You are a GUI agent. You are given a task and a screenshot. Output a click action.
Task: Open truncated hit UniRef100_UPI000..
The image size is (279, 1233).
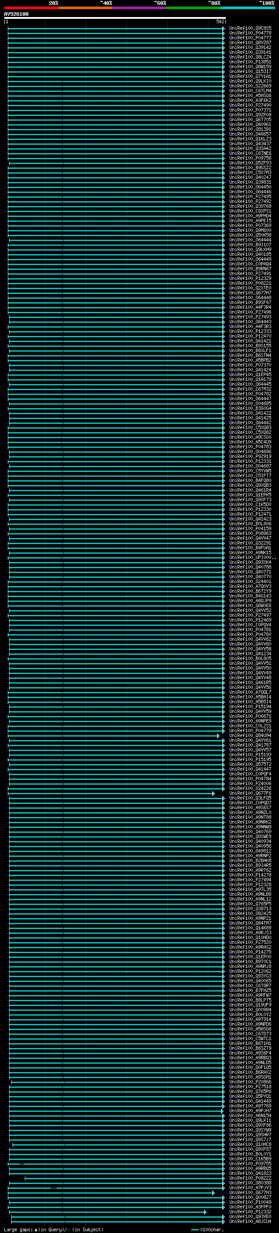[x=252, y=557]
